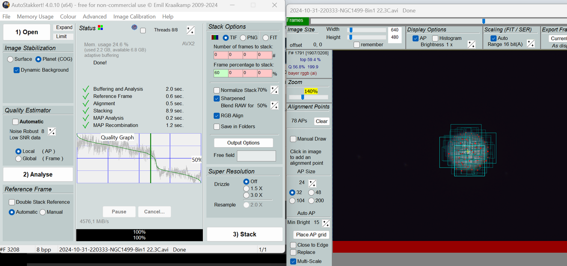Toggle remember image size checkbox

[x=357, y=45]
